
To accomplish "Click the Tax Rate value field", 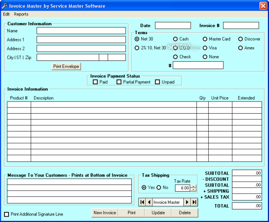I will click(x=183, y=188).
